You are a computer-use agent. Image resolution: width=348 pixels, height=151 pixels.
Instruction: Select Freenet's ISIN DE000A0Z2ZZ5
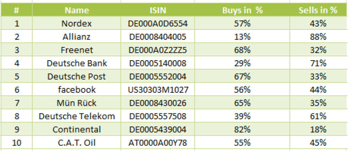tap(158, 50)
